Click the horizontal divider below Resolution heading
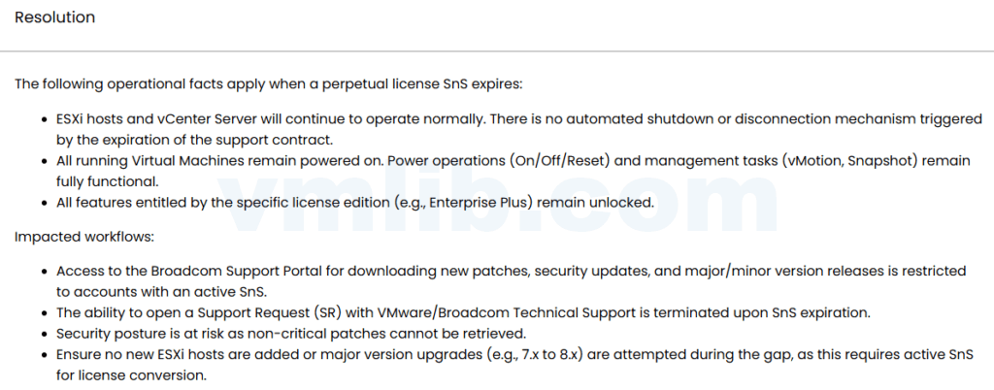The width and height of the screenshot is (994, 390). [x=497, y=50]
